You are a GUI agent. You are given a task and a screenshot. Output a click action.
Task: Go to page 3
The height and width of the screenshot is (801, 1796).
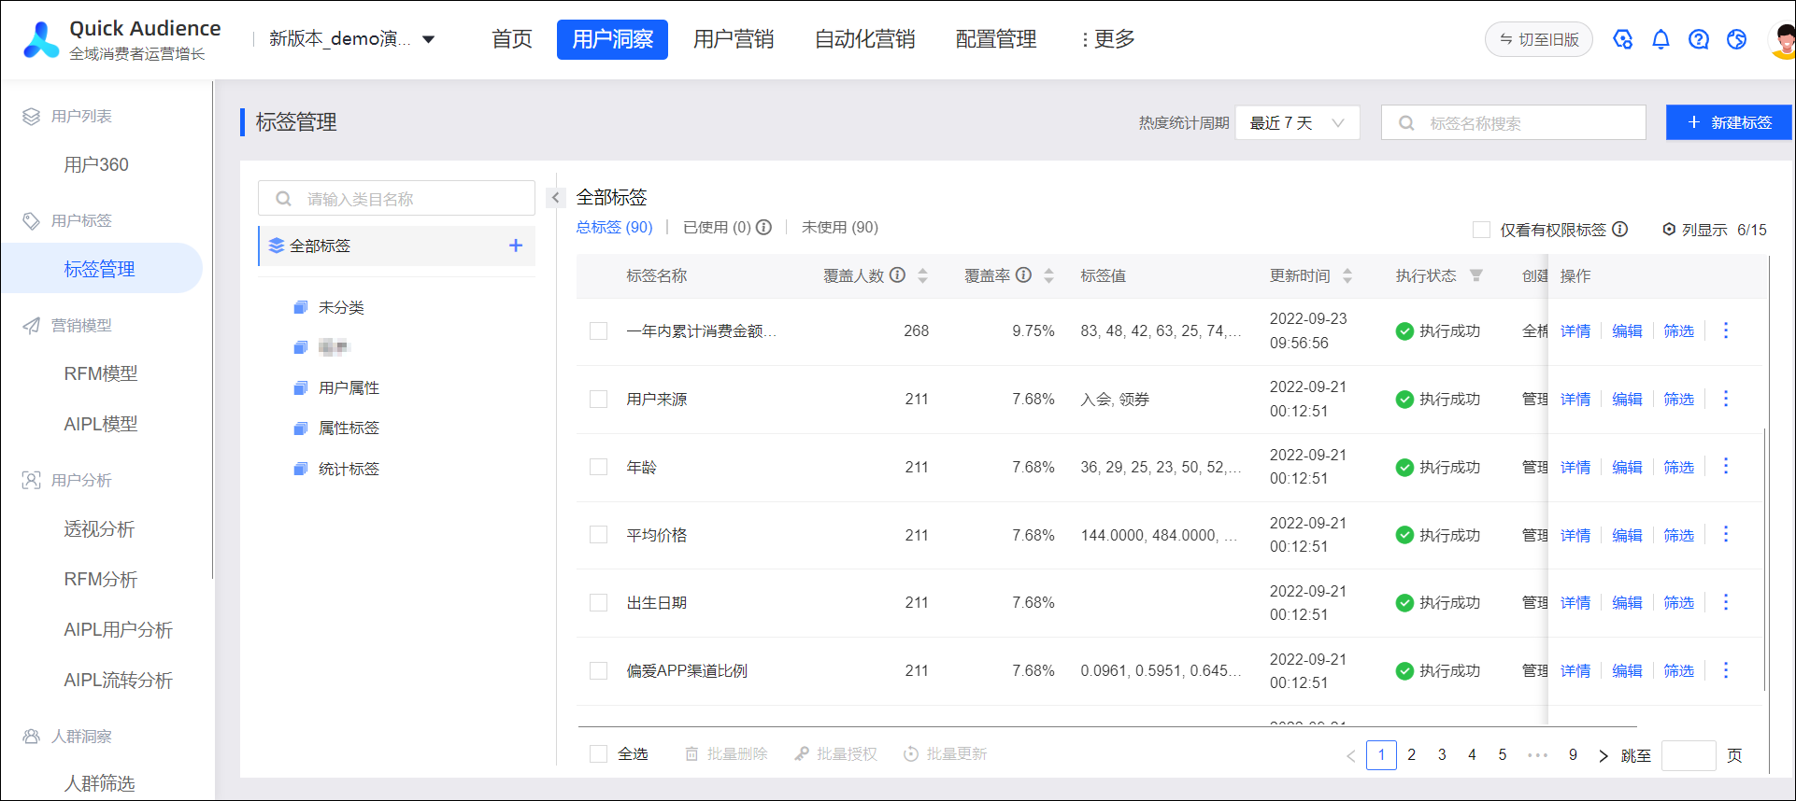(1442, 754)
